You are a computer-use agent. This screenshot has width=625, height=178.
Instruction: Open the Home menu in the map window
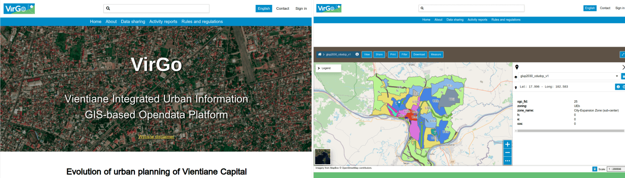click(x=426, y=20)
